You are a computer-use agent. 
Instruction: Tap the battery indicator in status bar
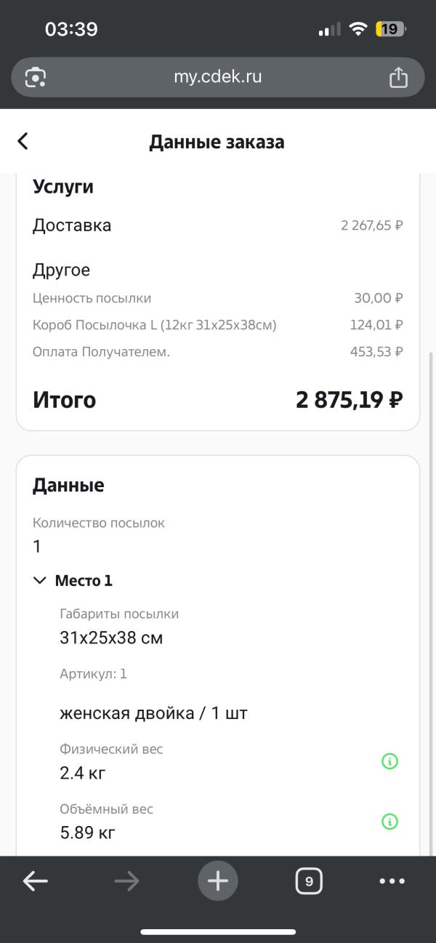click(x=390, y=29)
